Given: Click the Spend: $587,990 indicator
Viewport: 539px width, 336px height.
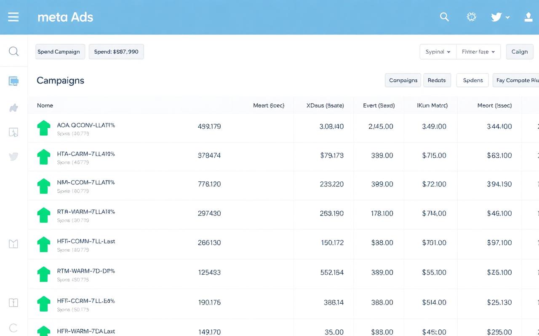Looking at the screenshot, I should 116,51.
